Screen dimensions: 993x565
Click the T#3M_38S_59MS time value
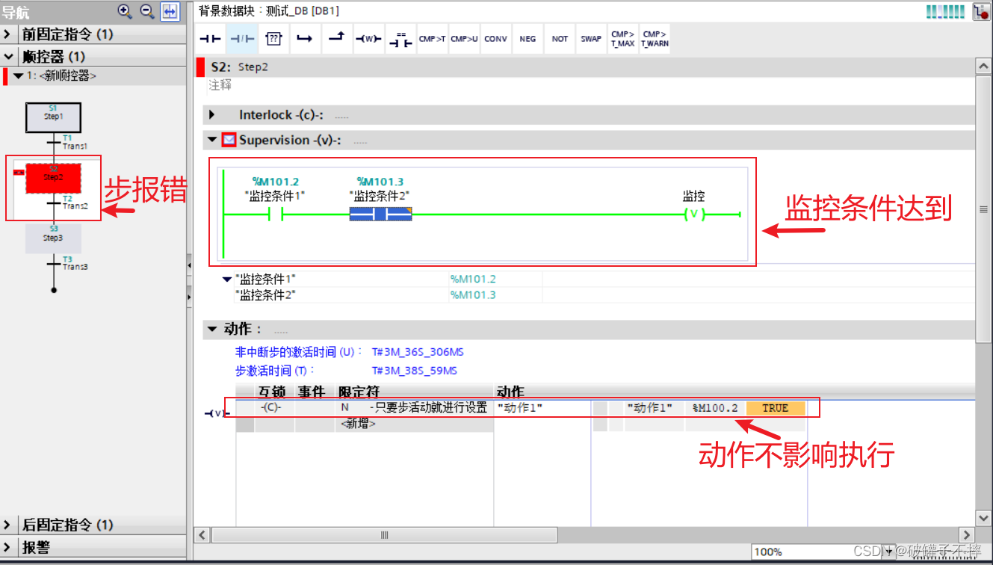click(x=415, y=370)
